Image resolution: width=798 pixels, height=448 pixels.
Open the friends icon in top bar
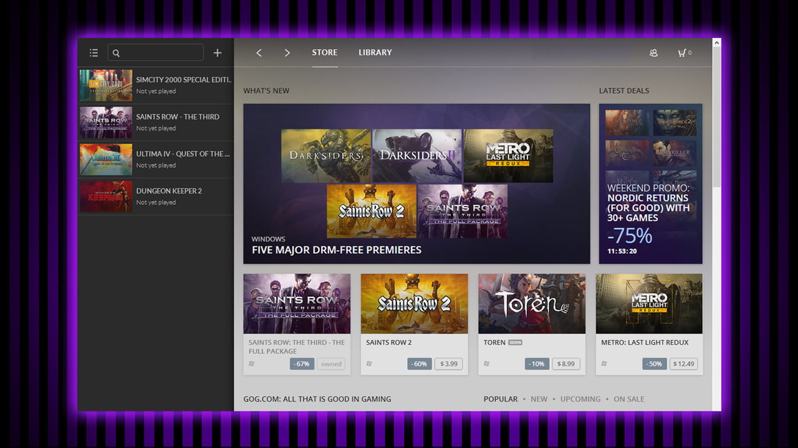[653, 53]
